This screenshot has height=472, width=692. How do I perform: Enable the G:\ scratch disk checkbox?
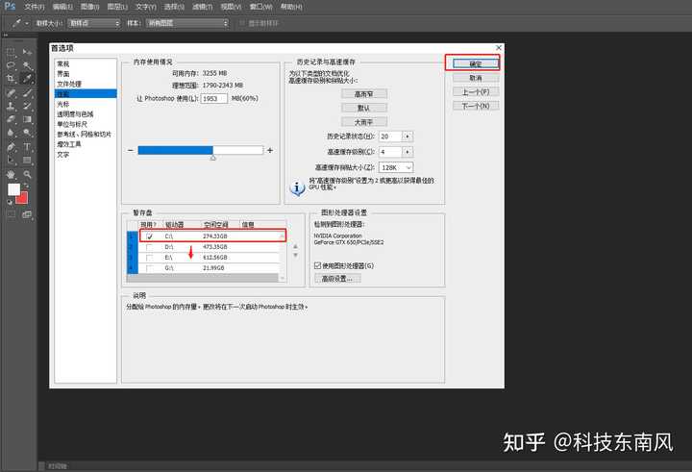pos(150,268)
